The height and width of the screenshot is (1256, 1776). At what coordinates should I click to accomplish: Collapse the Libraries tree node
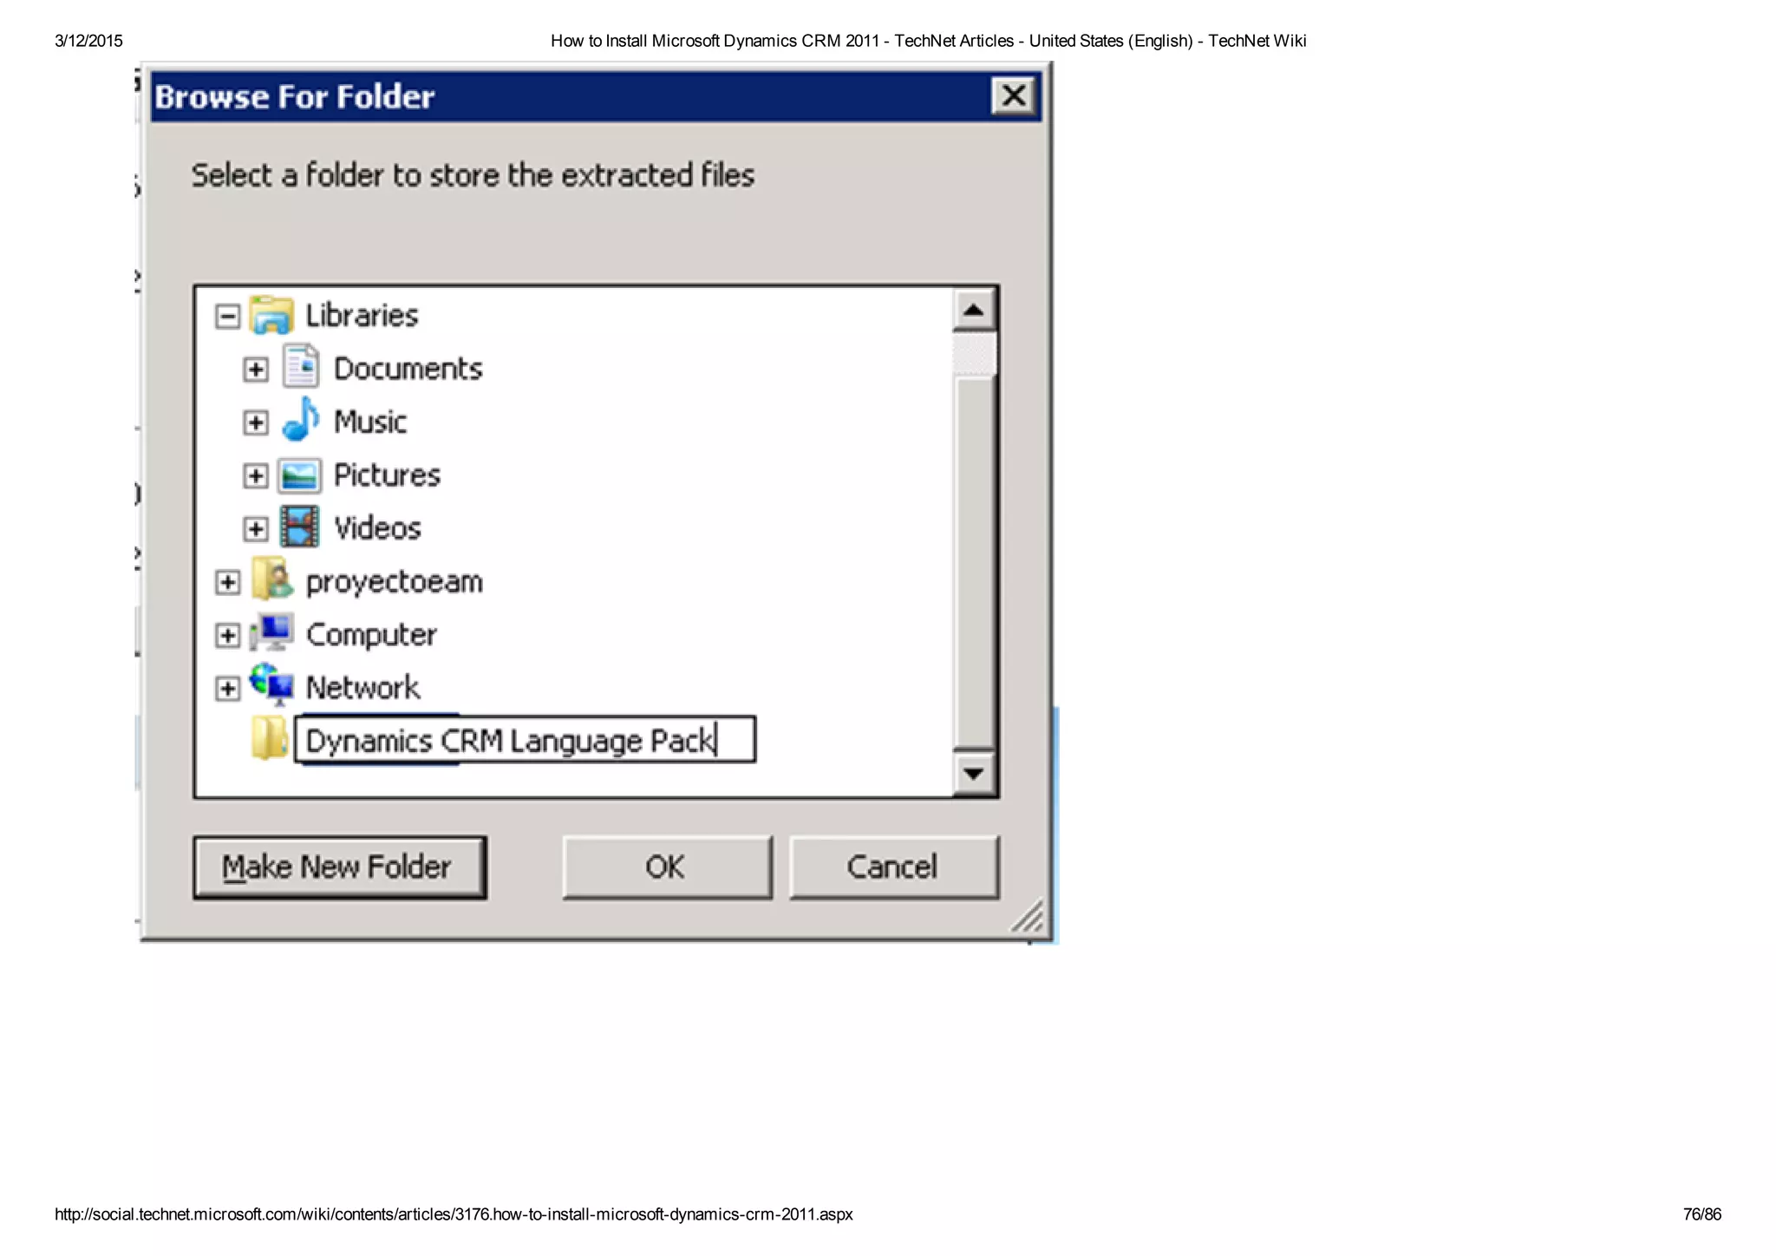(x=227, y=317)
